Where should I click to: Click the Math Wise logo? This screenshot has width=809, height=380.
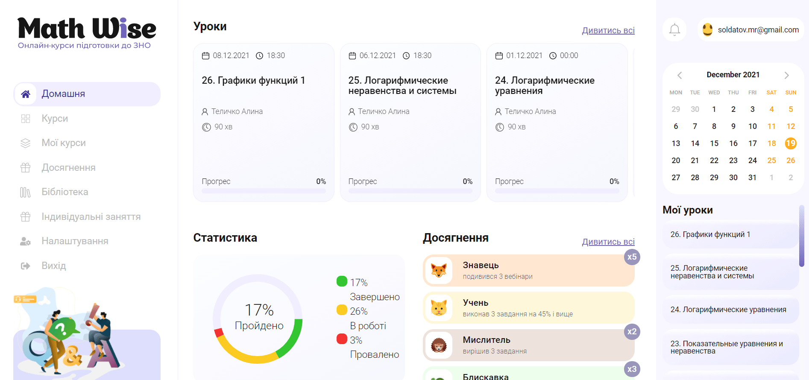(x=87, y=33)
